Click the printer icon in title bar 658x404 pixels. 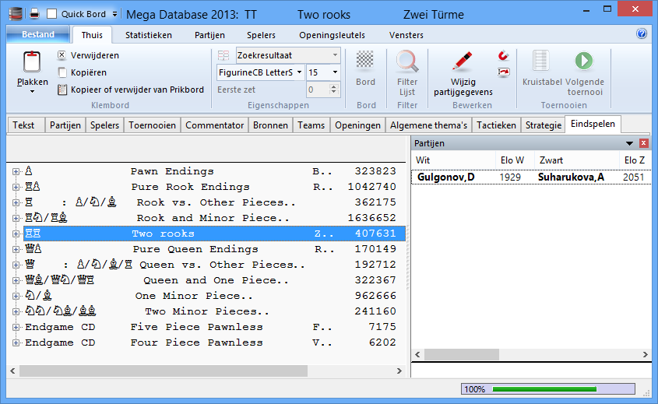click(x=34, y=14)
